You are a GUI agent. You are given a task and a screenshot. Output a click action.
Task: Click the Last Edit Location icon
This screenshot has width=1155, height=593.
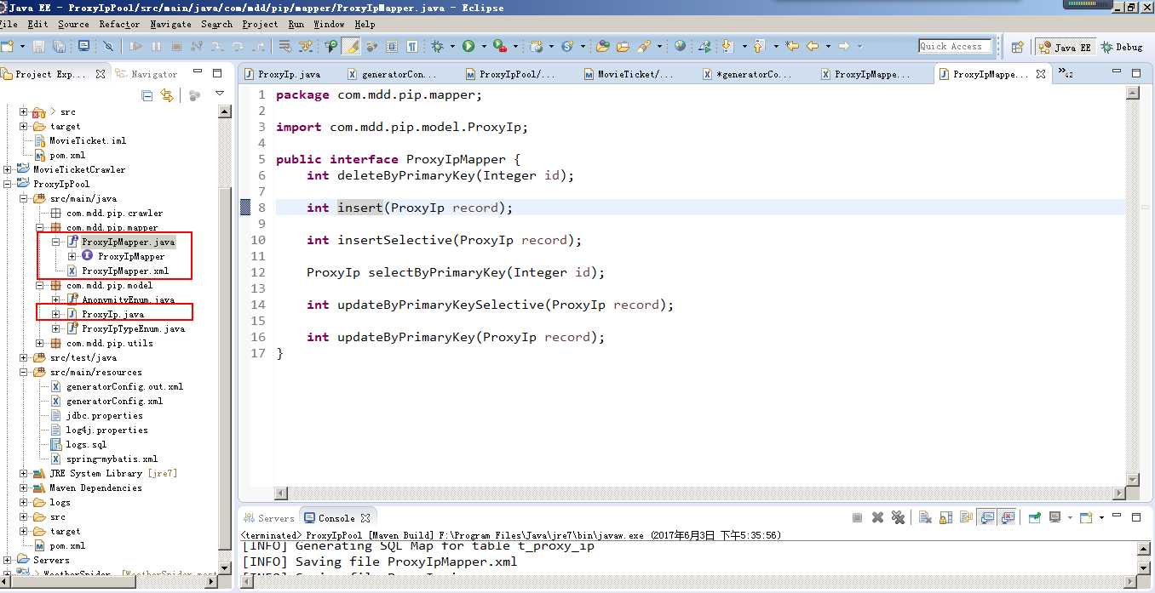click(x=791, y=47)
